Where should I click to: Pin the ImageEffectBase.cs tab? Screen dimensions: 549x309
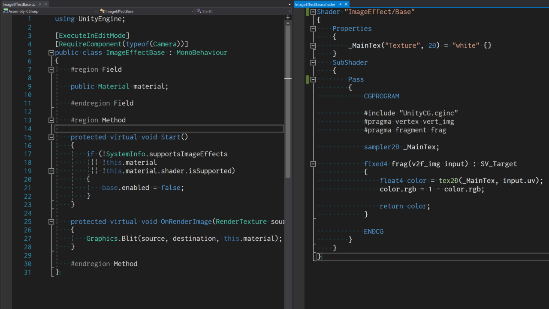40,4
